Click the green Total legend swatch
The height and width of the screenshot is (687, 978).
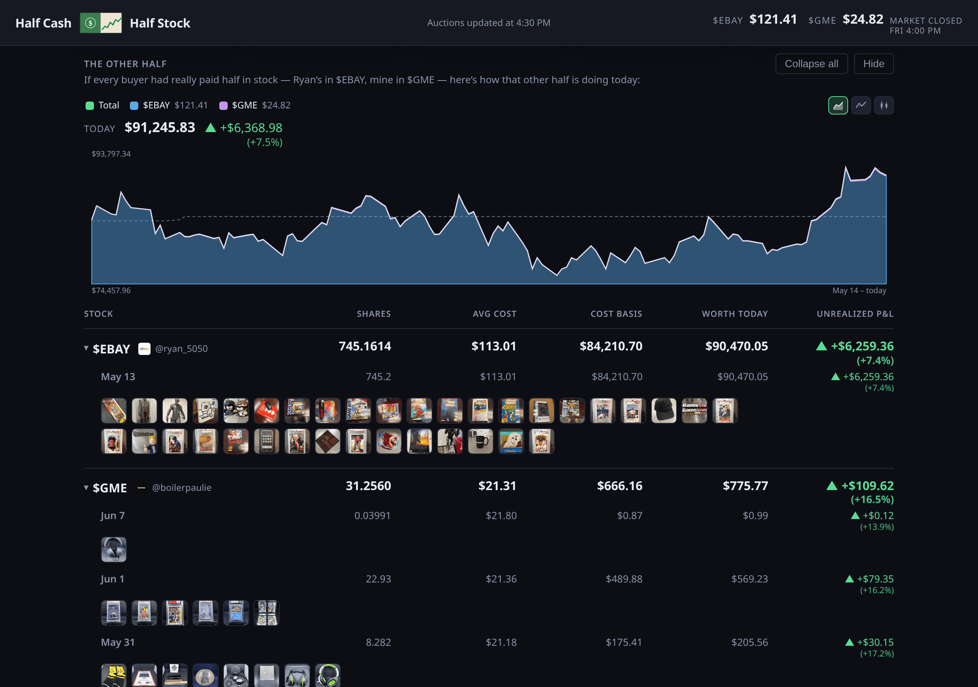pyautogui.click(x=89, y=106)
